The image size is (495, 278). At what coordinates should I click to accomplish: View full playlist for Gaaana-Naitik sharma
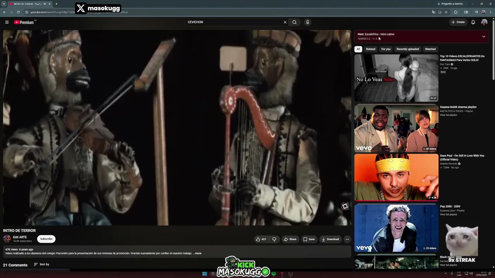449,115
